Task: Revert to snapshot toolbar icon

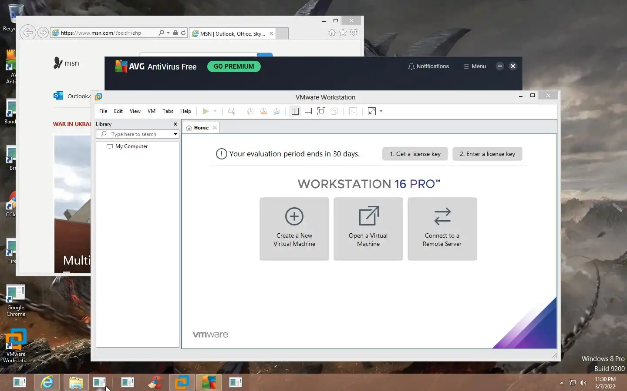Action: 263,111
